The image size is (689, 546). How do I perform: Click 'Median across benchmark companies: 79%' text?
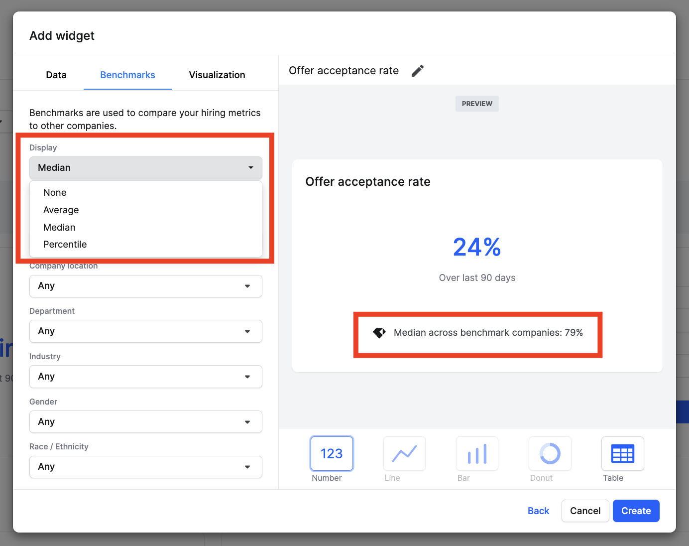[488, 333]
